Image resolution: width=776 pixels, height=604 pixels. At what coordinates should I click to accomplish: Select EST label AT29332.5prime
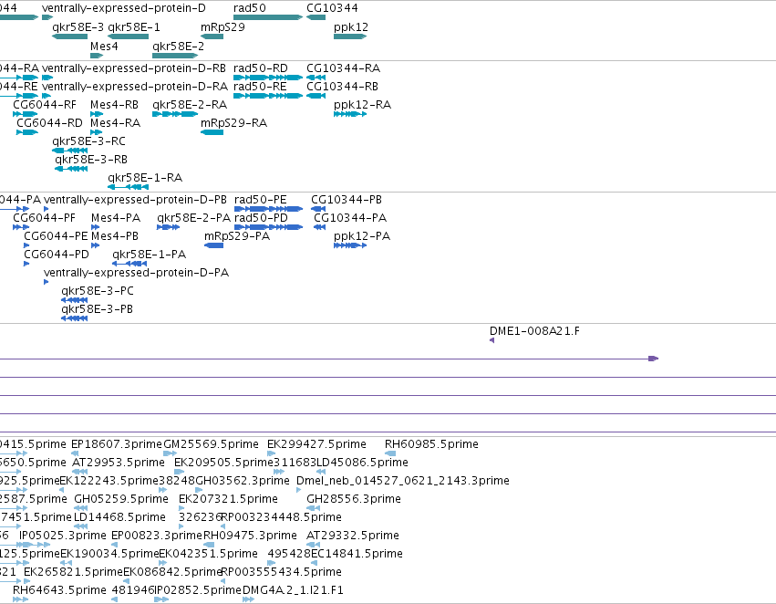pos(353,536)
